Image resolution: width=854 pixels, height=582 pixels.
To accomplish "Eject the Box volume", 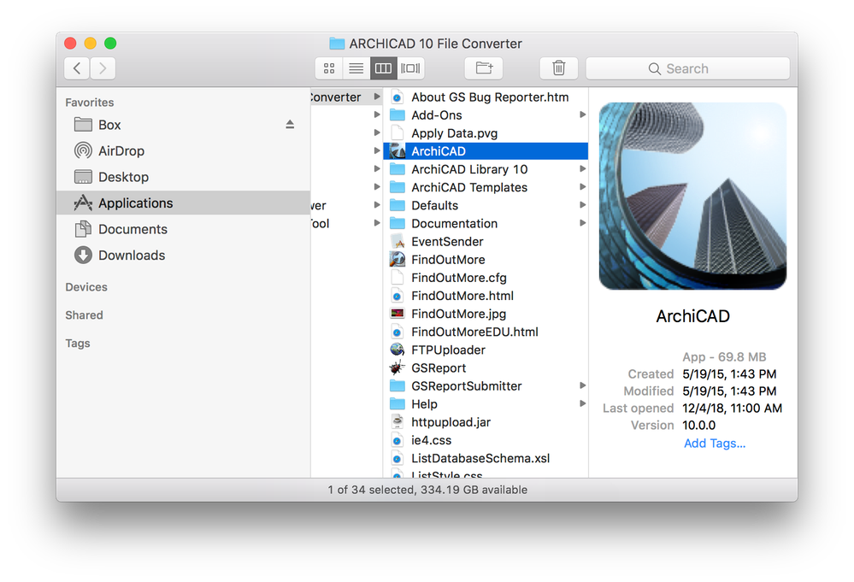I will 290,125.
